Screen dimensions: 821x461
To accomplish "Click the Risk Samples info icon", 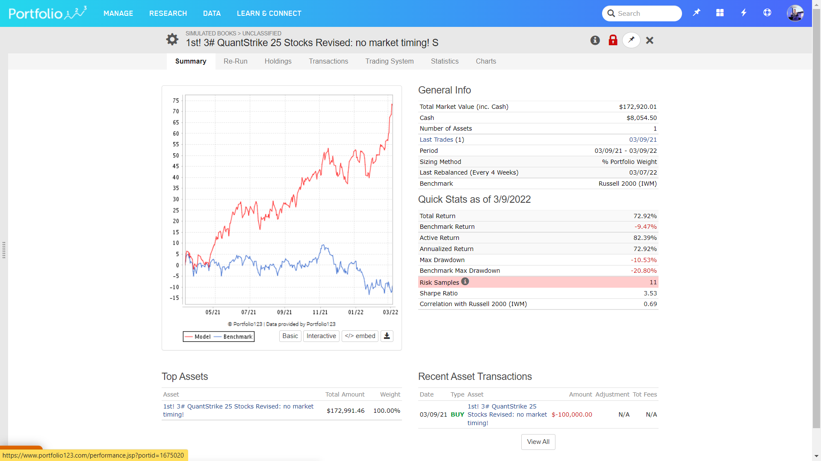I will click(x=465, y=282).
